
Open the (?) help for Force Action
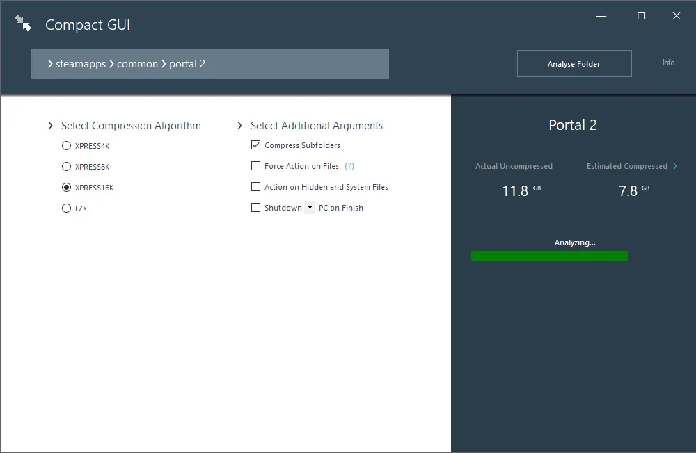(349, 166)
